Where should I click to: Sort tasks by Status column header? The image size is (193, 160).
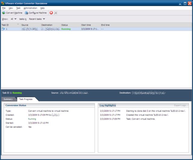pos(65,25)
